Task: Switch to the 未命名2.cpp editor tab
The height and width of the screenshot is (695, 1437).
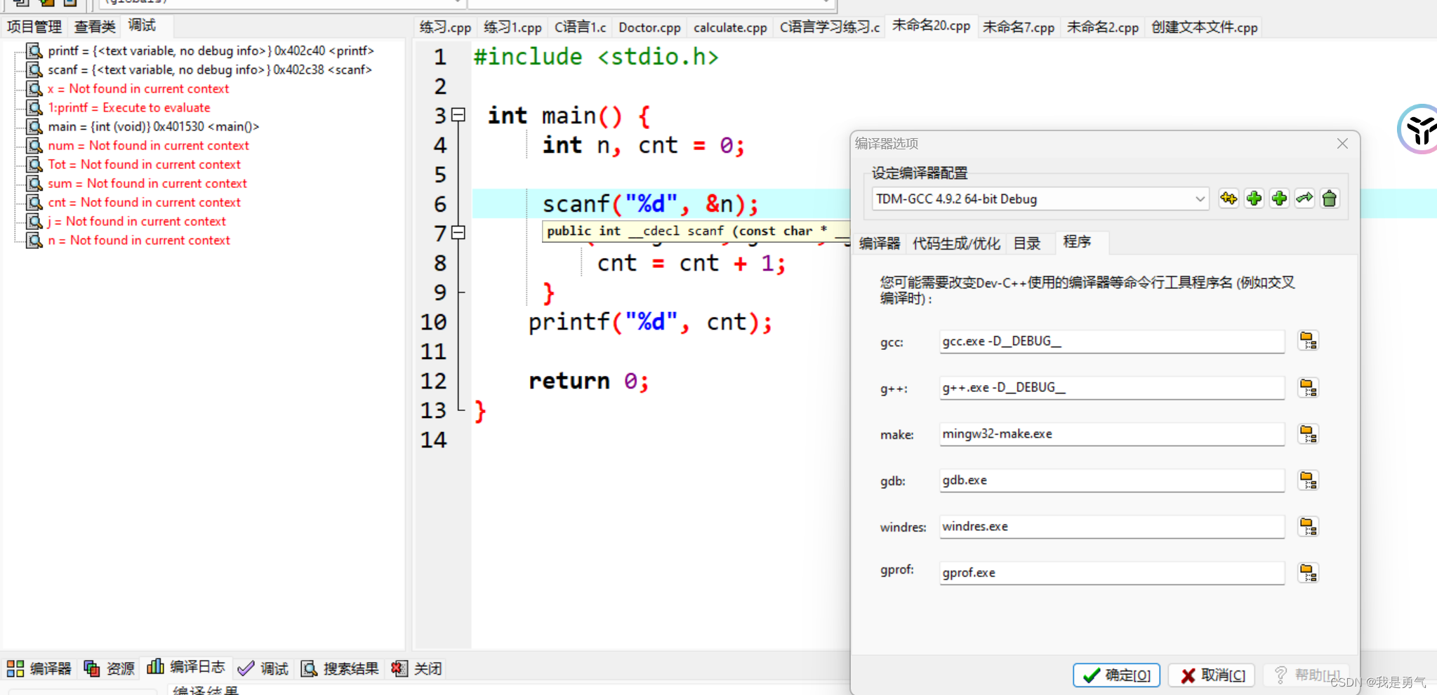Action: (x=1102, y=27)
